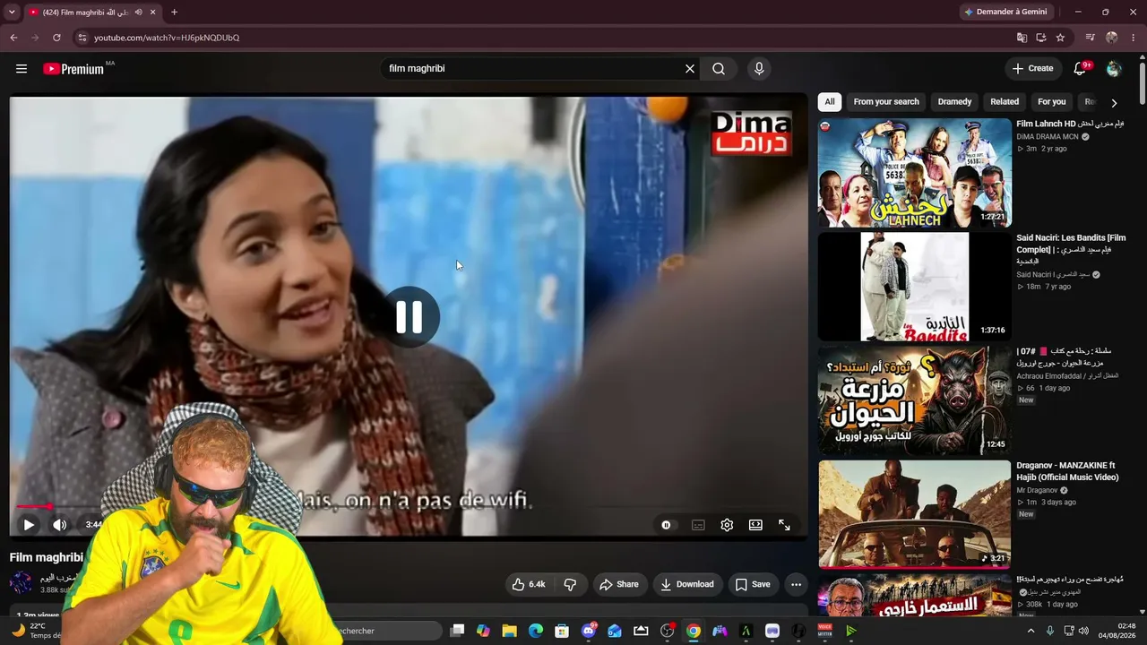The width and height of the screenshot is (1147, 645).
Task: Click Demander à Gemini button
Action: 1005,12
